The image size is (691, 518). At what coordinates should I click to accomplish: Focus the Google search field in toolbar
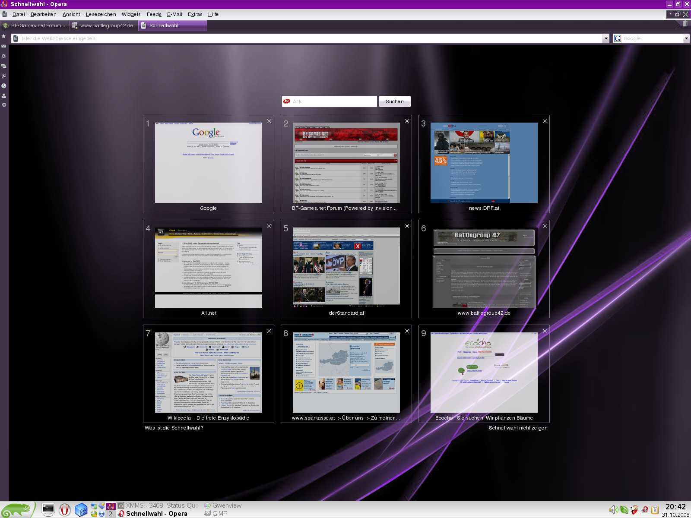click(x=652, y=38)
